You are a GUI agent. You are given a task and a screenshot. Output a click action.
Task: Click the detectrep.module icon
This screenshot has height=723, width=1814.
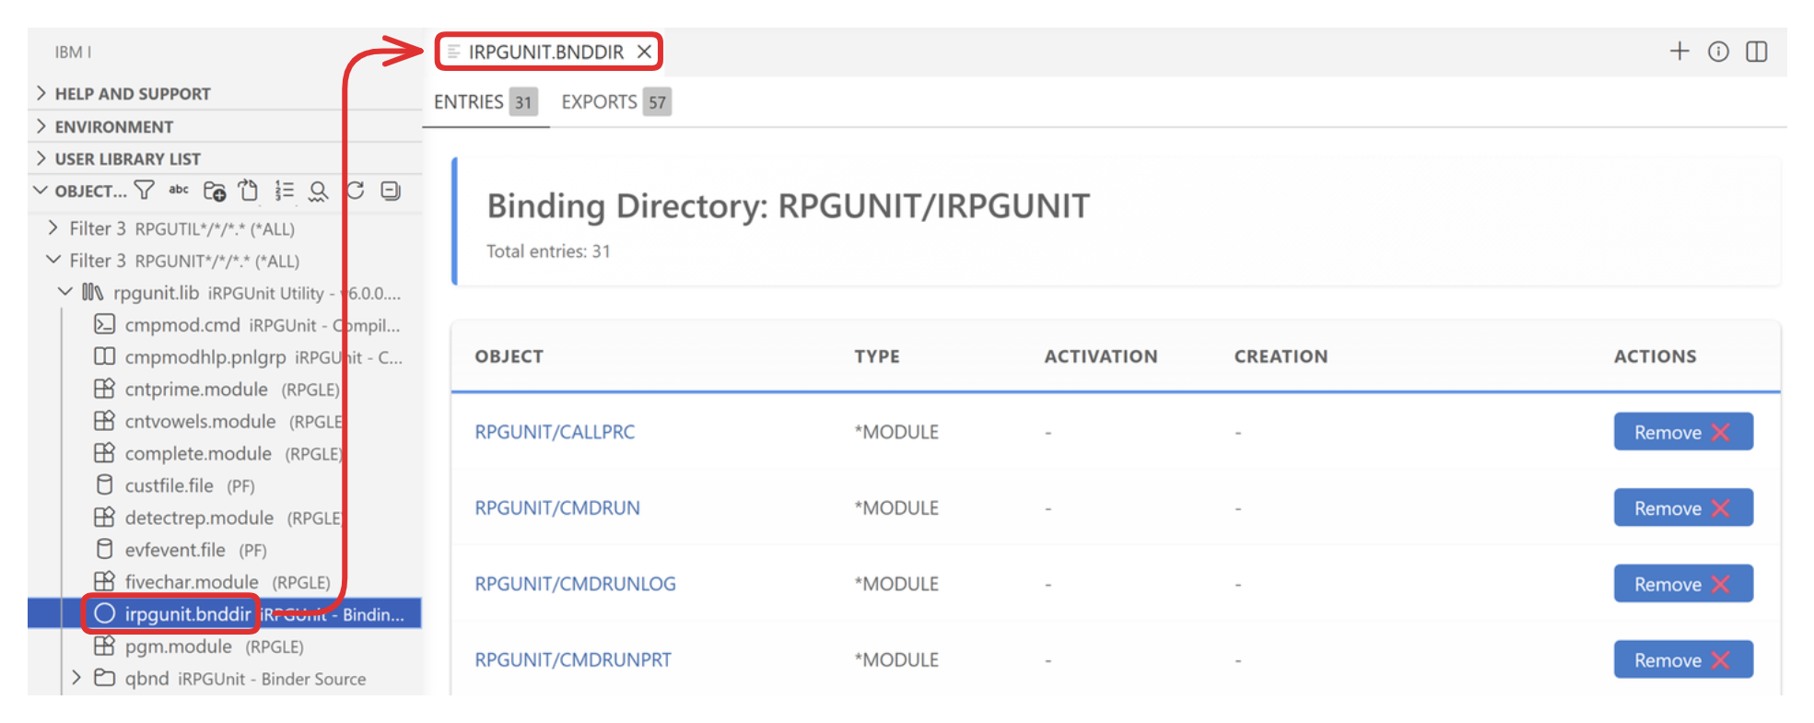[105, 517]
